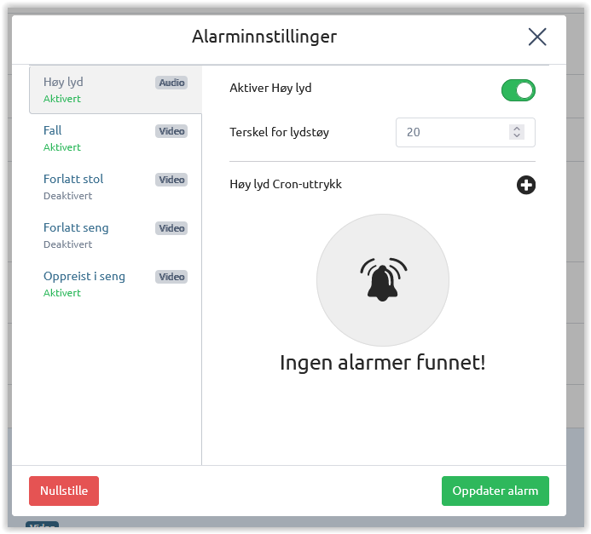Screen dimensions: 591x534
Task: Click the 'Aktiver Høy lyd' label
Action: [x=270, y=88]
